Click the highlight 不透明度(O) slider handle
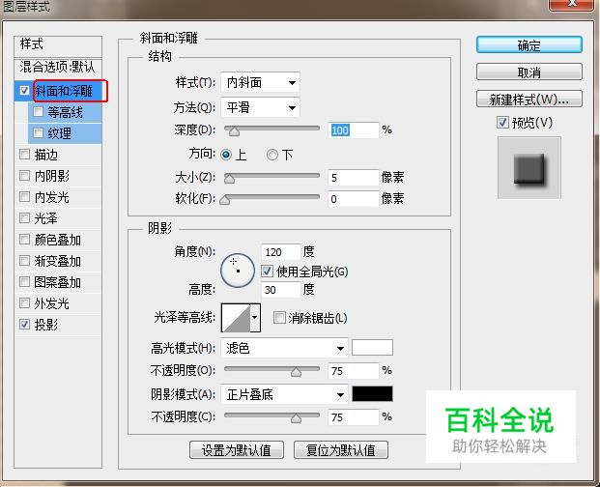This screenshot has height=487, width=600. pyautogui.click(x=296, y=372)
